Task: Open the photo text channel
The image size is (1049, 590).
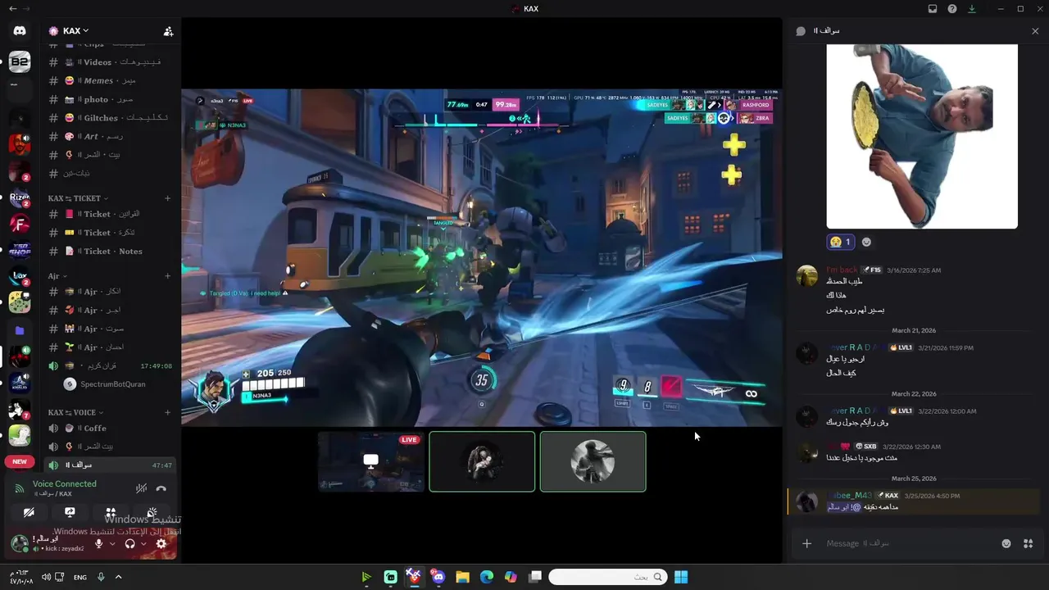Action: (110, 99)
